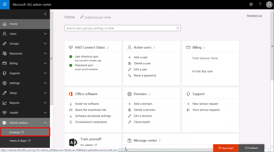Expand the Users menu chevron
This screenshot has width=274, height=152.
tap(45, 34)
